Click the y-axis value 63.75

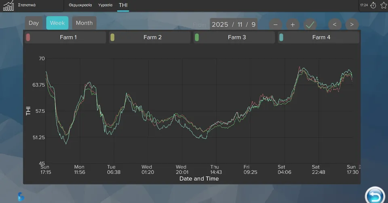pos(39,85)
